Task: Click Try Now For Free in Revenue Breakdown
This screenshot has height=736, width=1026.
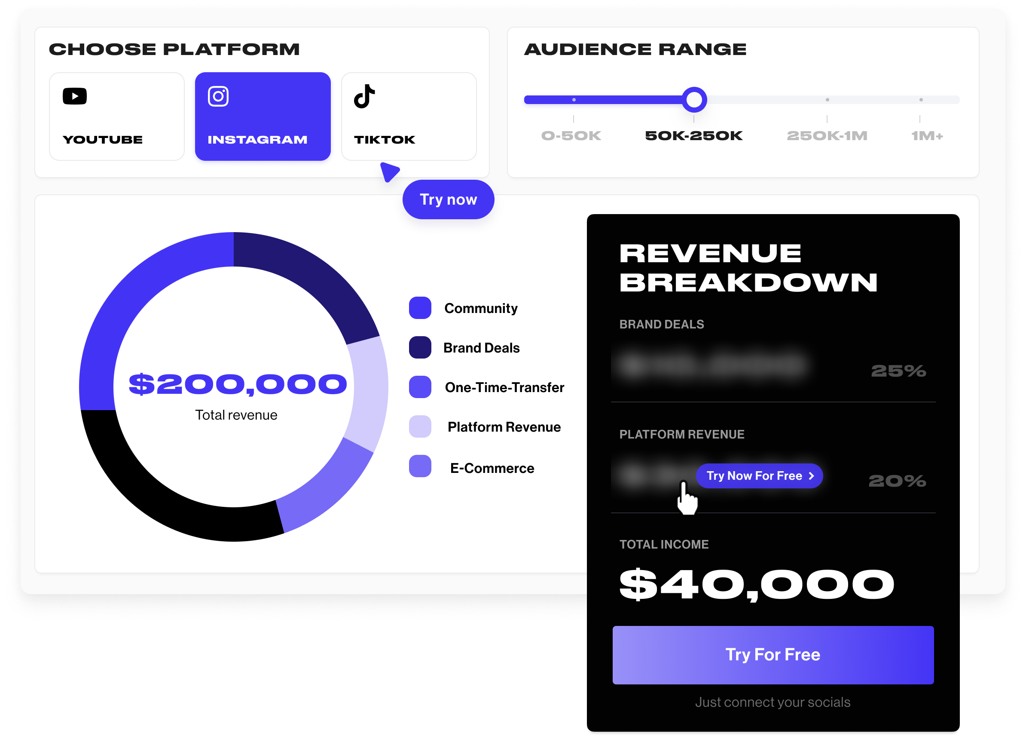Action: click(759, 475)
